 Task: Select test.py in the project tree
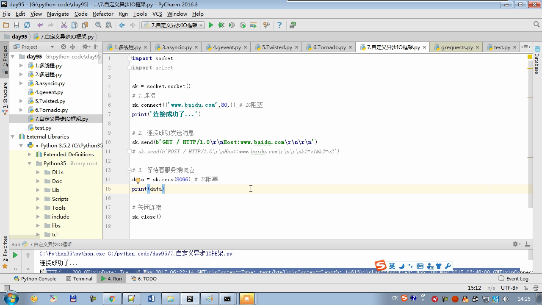[x=43, y=128]
